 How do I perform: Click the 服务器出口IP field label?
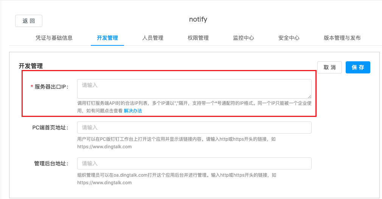coord(51,87)
